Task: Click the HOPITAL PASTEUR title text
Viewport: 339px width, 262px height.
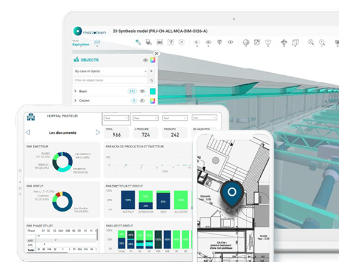Action: (x=62, y=116)
